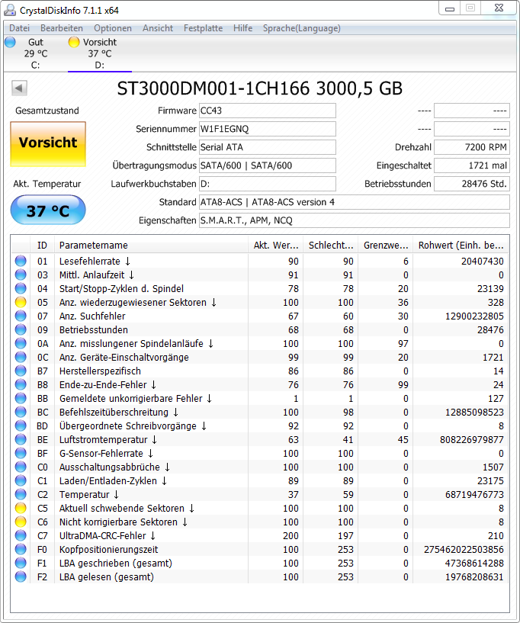Screen dimensions: 520x623
Task: Go to previous disk with back arrow
Action: pos(19,88)
